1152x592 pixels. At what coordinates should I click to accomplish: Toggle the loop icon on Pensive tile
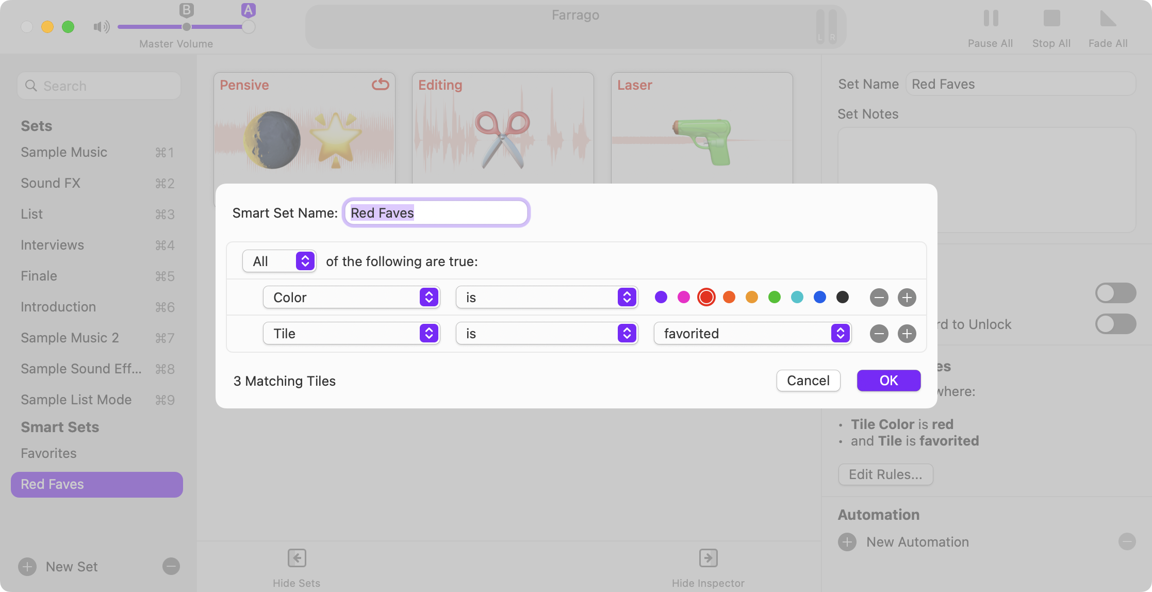[381, 84]
